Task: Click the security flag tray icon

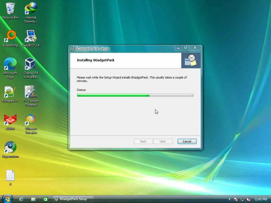Action: [236, 199]
